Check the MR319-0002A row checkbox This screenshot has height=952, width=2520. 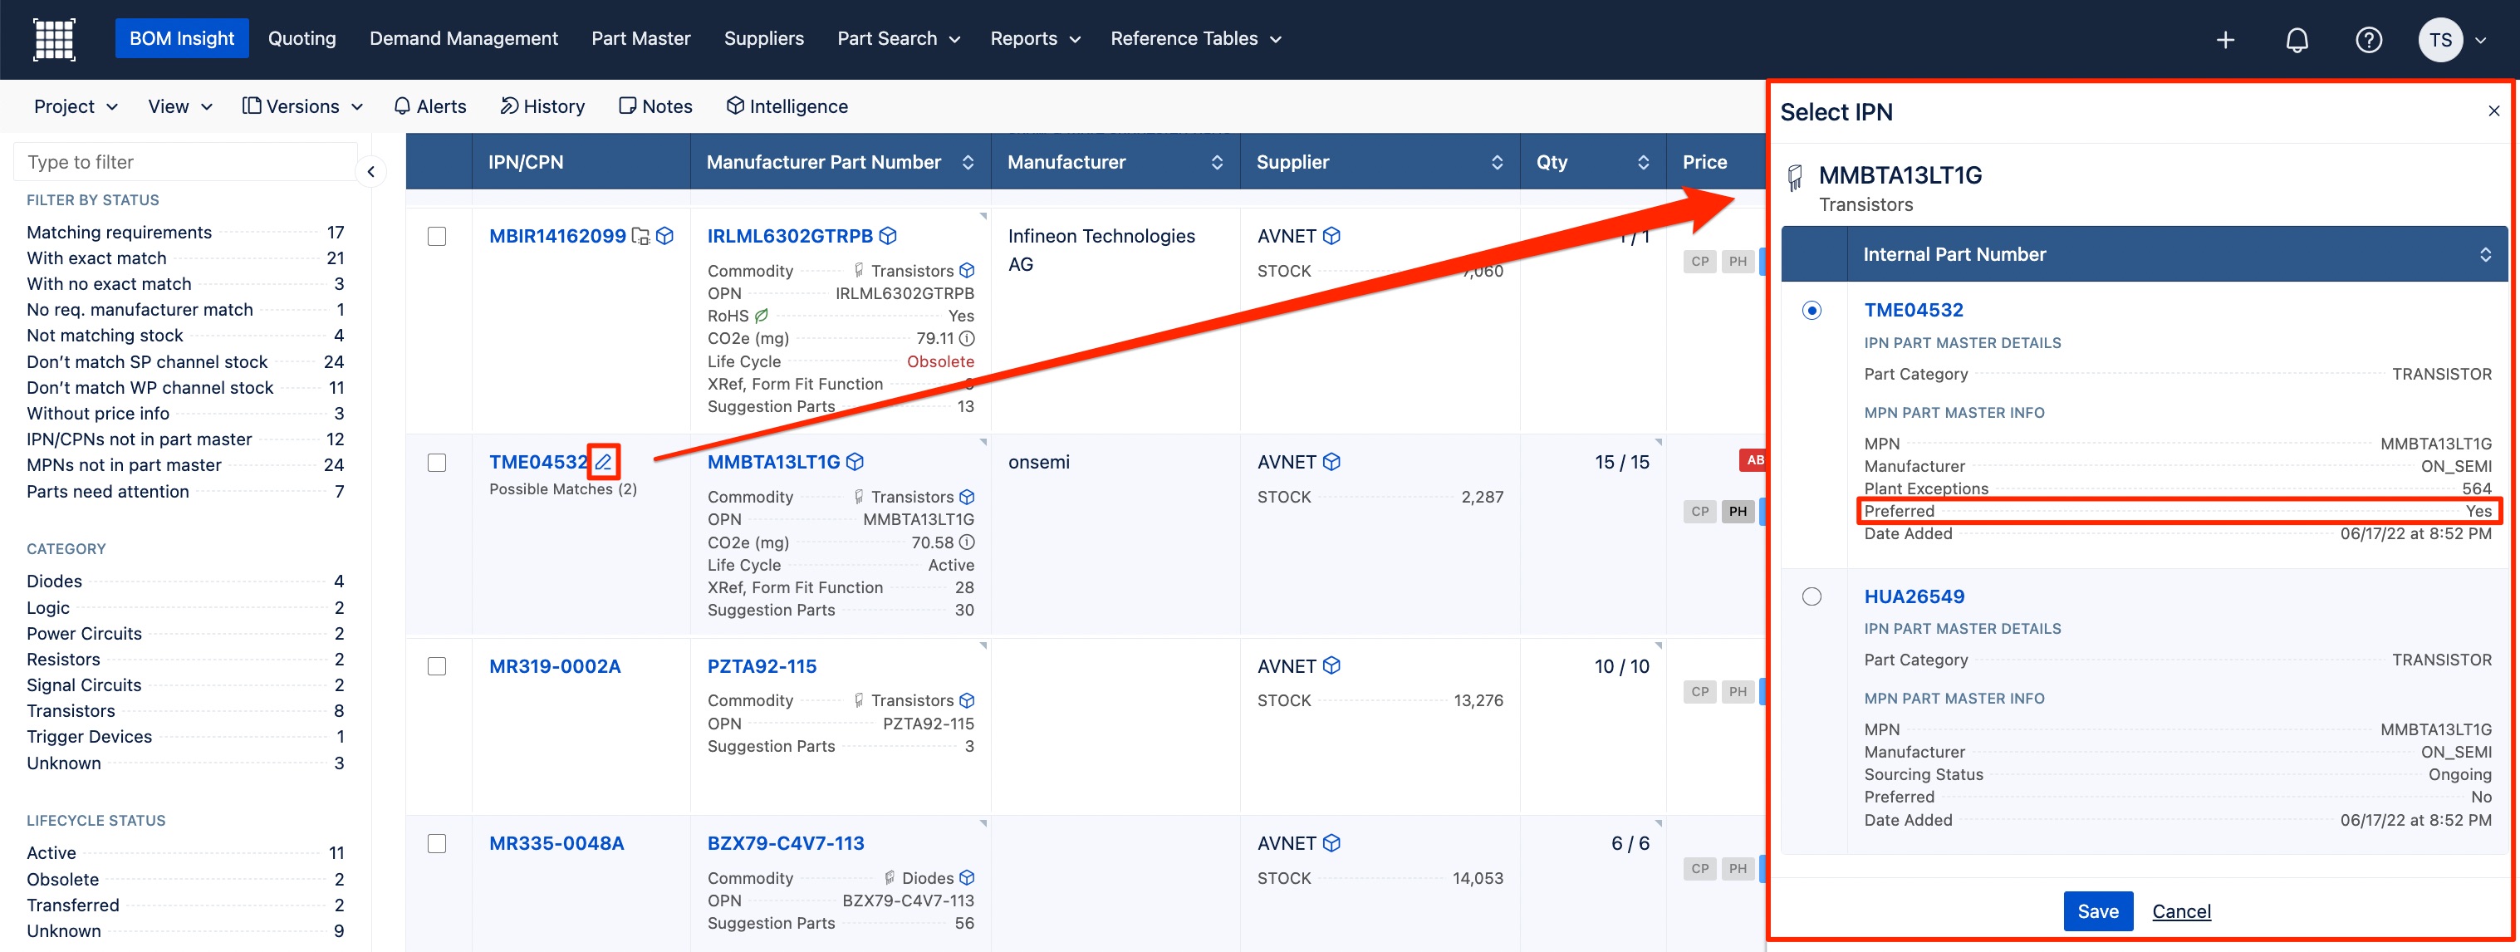437,666
